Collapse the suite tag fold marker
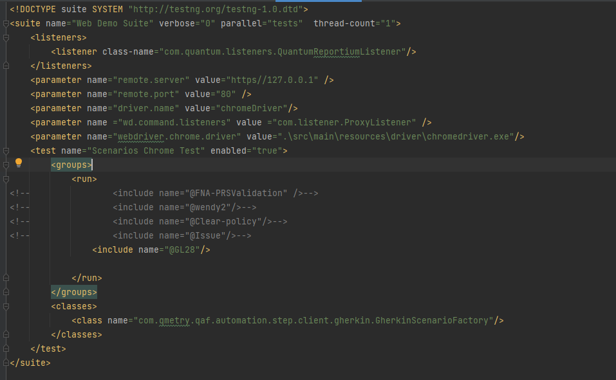 coord(6,24)
